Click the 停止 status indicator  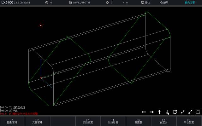coord(146,3)
